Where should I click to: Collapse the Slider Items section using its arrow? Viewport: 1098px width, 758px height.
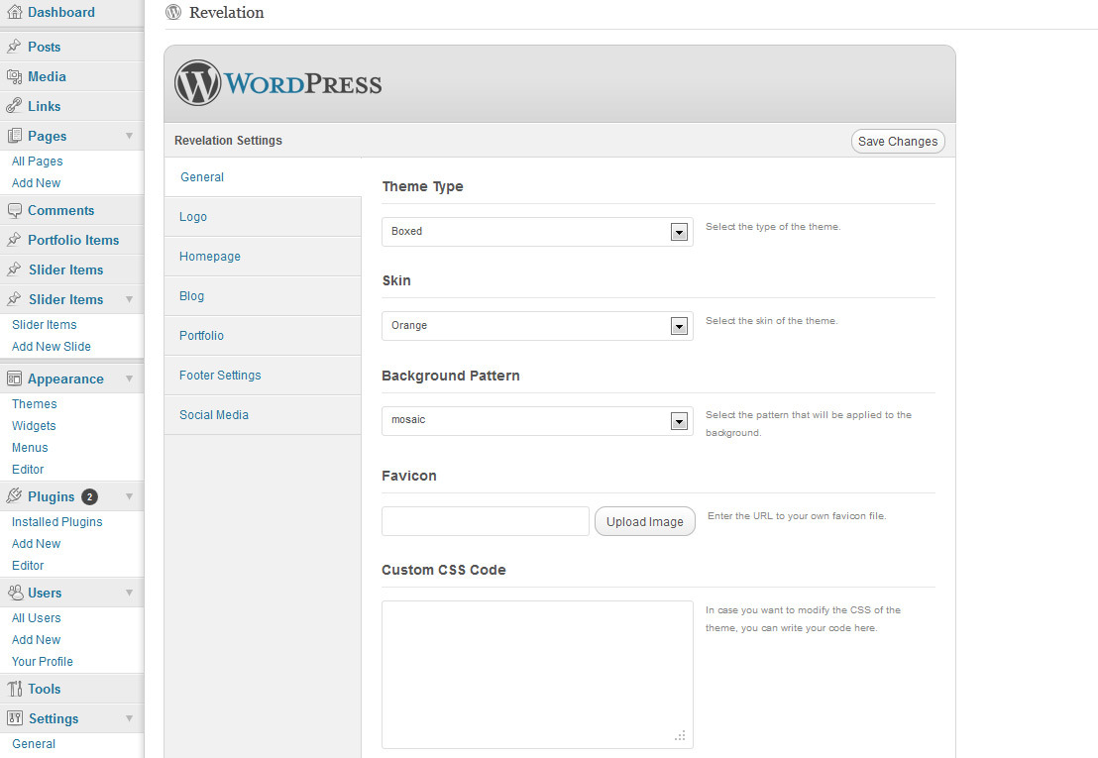(130, 299)
